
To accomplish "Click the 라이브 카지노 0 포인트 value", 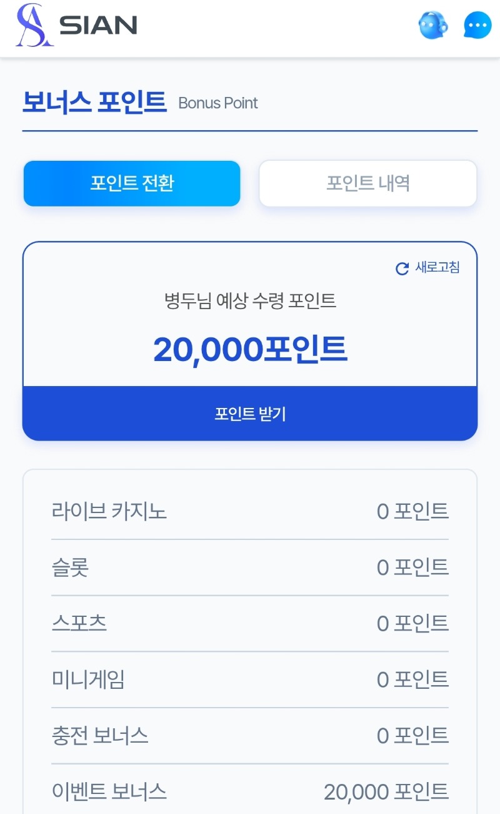I will click(x=412, y=512).
